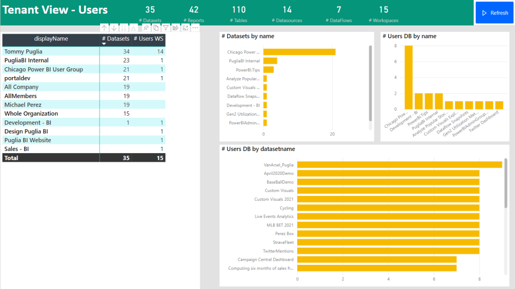
Task: Expand all down one hierarchy level icon
Action: coord(133,28)
